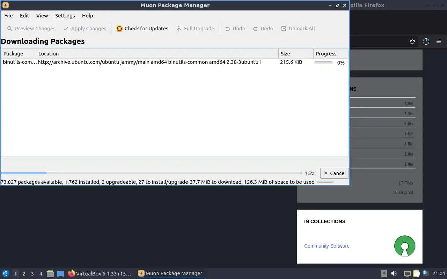447x279 pixels.
Task: Click the archive.ubuntu.com location text
Action: click(149, 62)
